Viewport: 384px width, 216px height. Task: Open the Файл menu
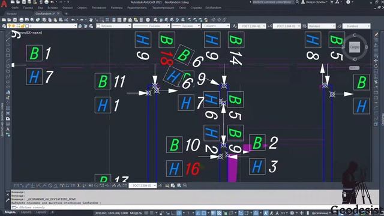click(x=15, y=8)
